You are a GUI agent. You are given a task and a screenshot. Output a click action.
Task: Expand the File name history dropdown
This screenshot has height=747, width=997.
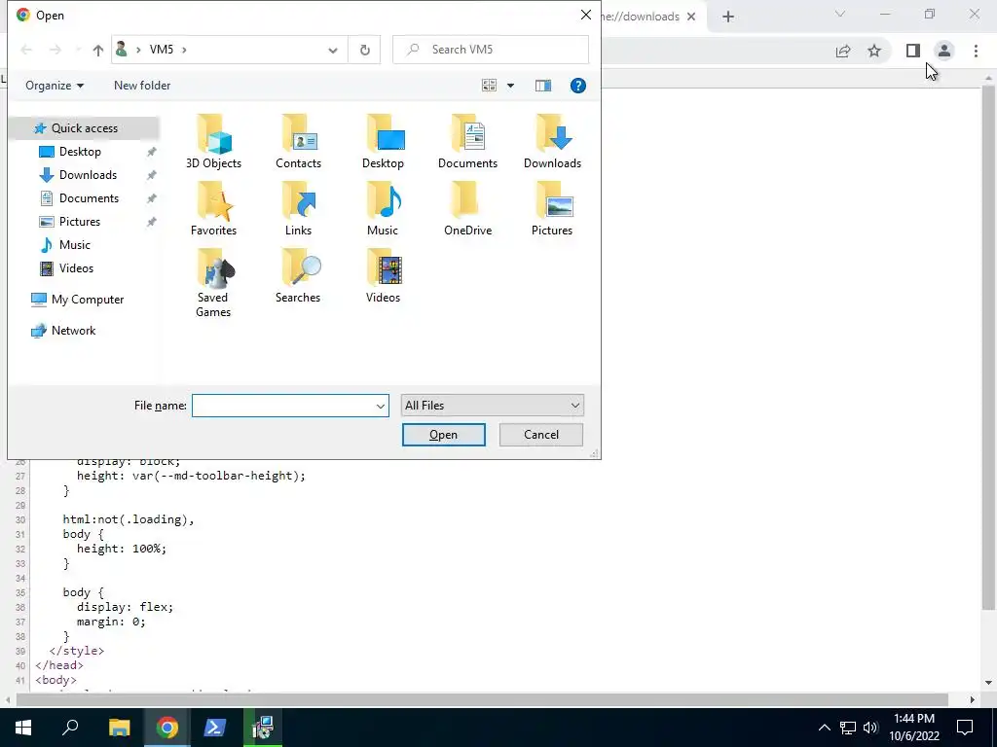click(x=381, y=406)
